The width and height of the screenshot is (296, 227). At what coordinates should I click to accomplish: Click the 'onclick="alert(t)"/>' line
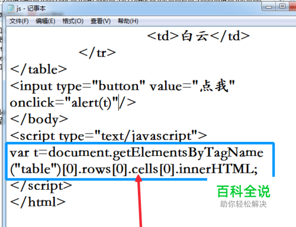[73, 102]
